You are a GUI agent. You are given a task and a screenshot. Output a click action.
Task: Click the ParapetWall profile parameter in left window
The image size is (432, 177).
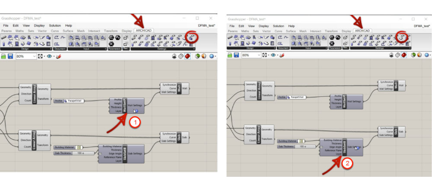69,101
